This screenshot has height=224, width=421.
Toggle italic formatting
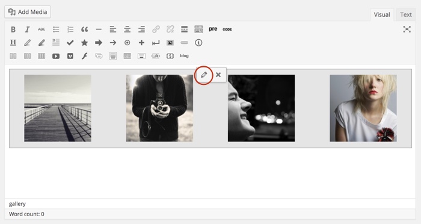coord(27,30)
